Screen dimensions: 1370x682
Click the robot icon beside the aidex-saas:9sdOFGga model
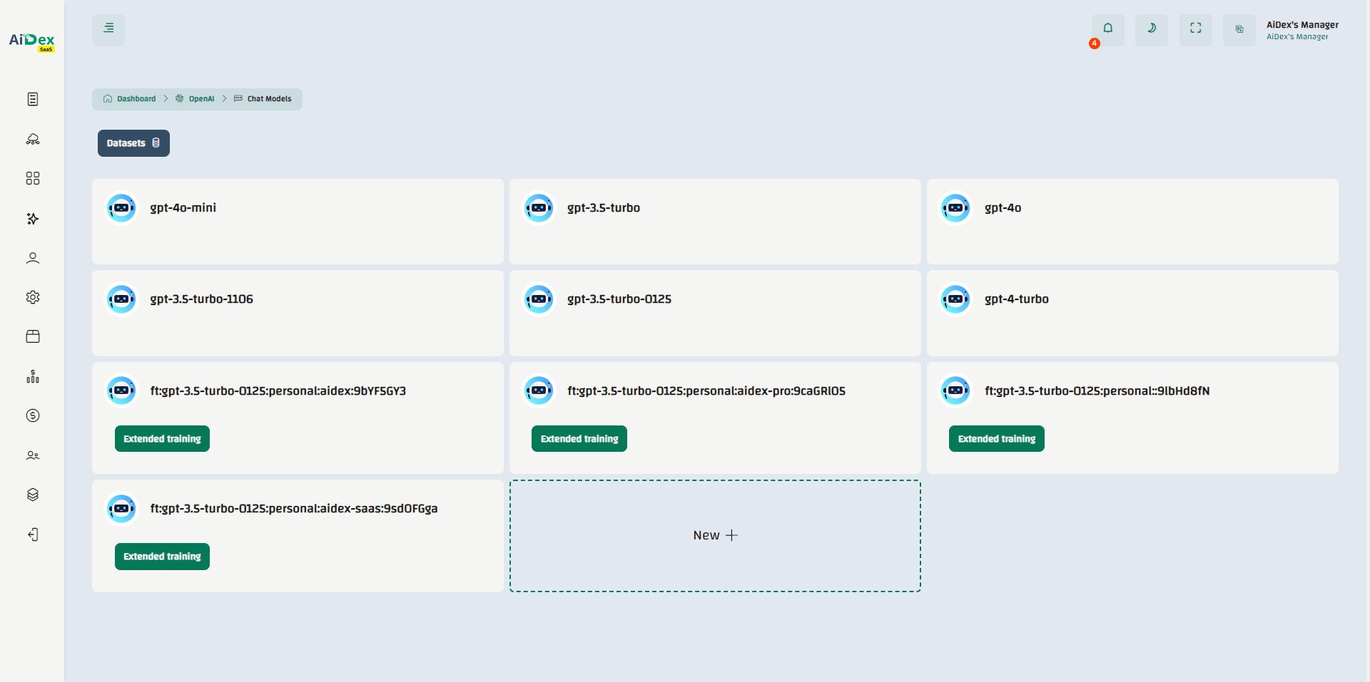point(121,509)
